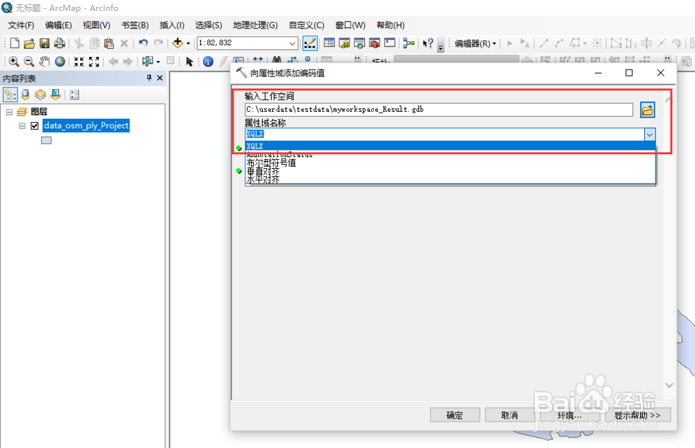Open table of contents Options icon
Image resolution: width=695 pixels, height=448 pixels.
coord(74,94)
